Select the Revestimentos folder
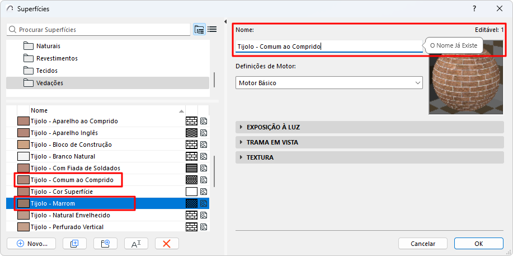513x256 pixels. pos(57,58)
